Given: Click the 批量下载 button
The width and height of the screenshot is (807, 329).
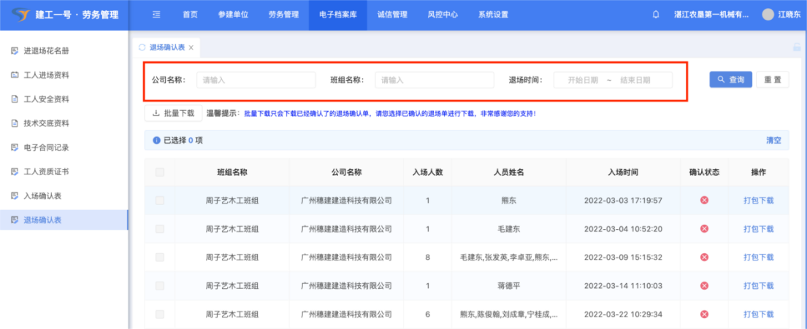Looking at the screenshot, I should [174, 113].
